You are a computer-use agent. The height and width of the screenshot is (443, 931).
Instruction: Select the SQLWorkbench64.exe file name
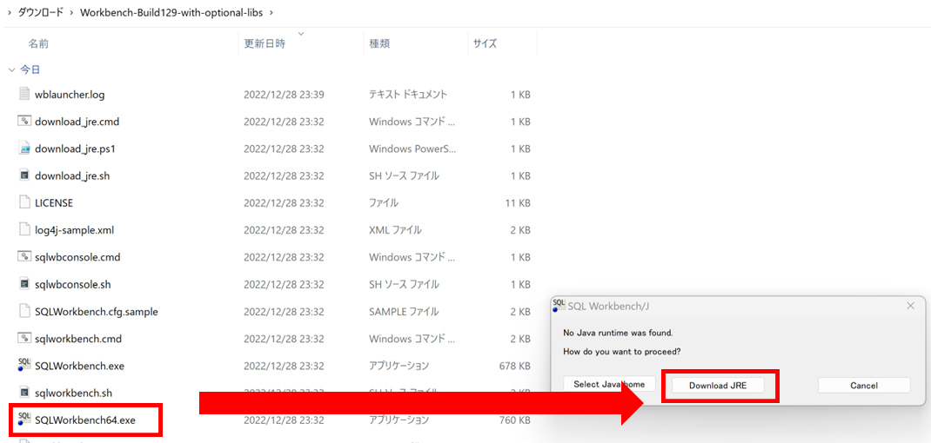click(85, 420)
